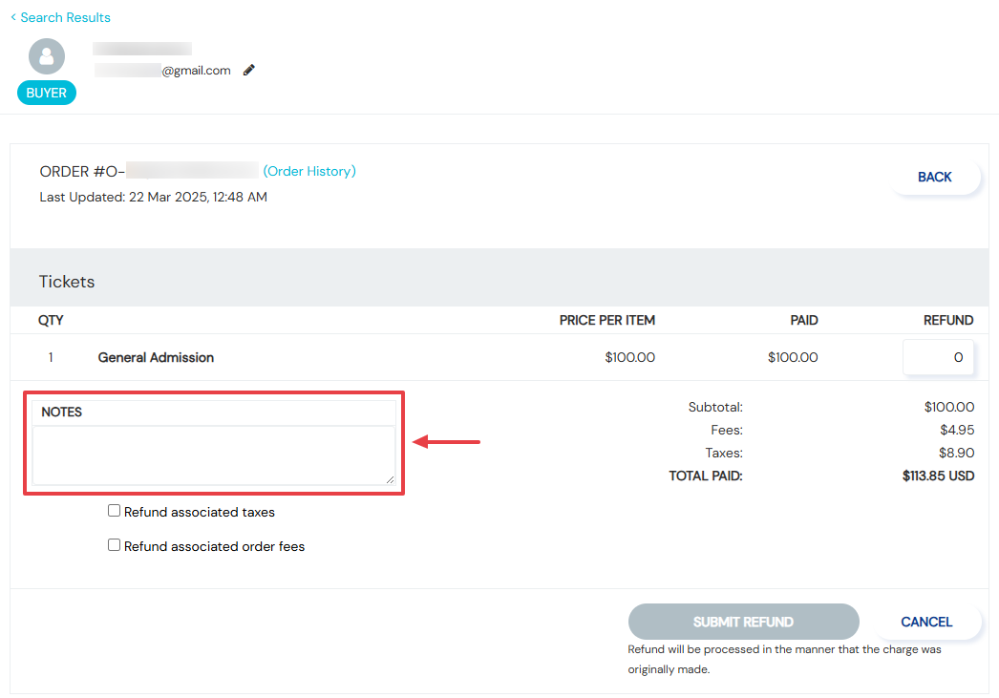Click the Subtotal $100.00 value
The height and width of the screenshot is (698, 999).
click(x=949, y=407)
